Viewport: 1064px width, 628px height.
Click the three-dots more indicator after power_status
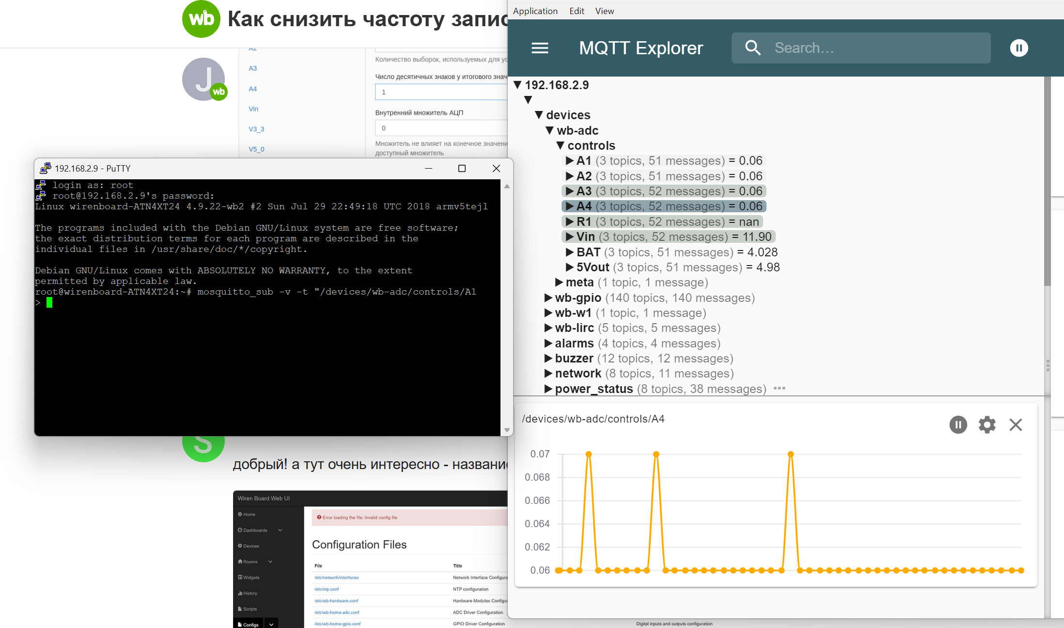pos(779,389)
